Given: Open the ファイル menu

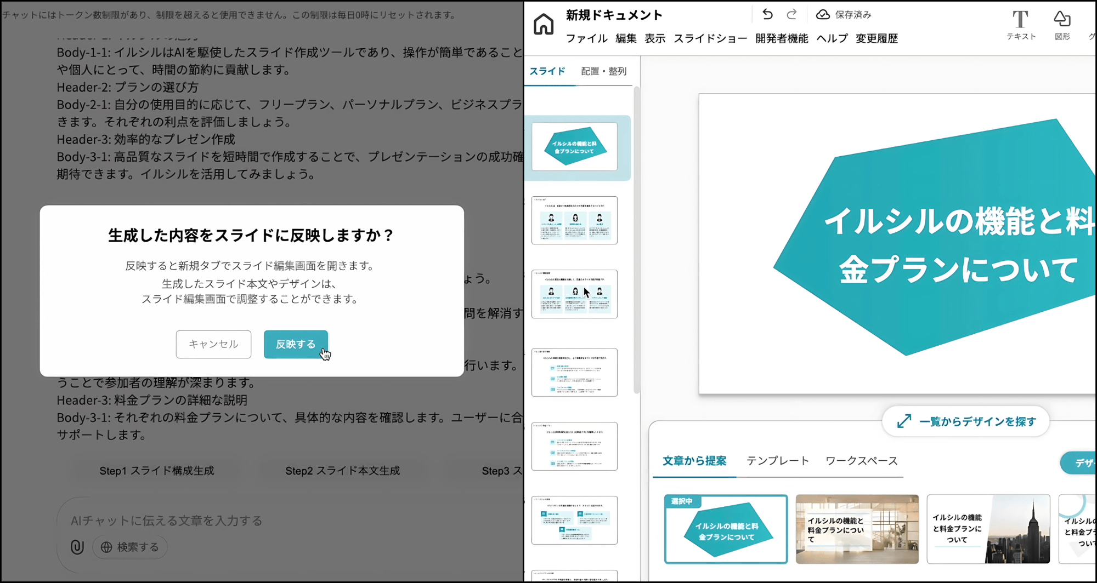Looking at the screenshot, I should point(586,38).
